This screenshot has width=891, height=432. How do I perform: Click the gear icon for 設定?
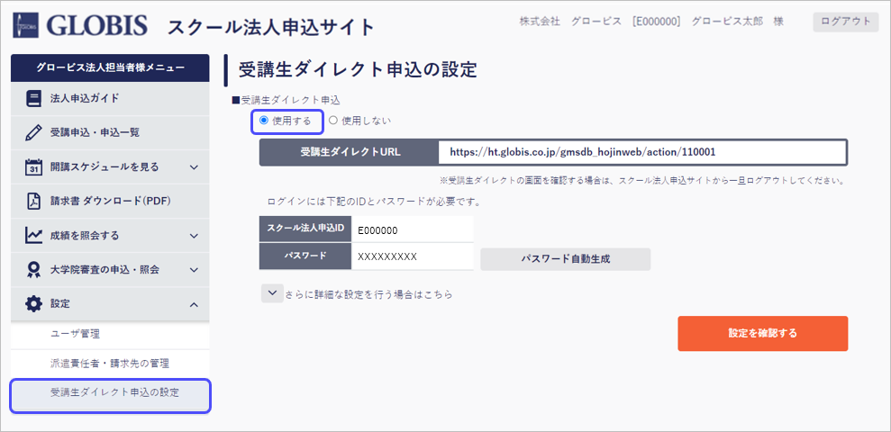pos(33,303)
